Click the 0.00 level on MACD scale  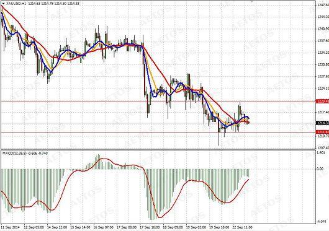tap(320, 169)
